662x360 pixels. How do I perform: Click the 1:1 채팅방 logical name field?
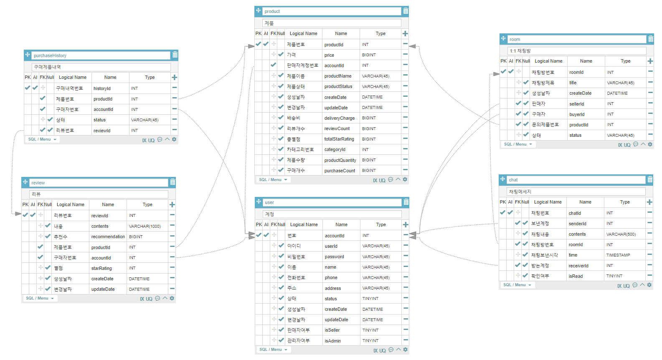tap(577, 51)
